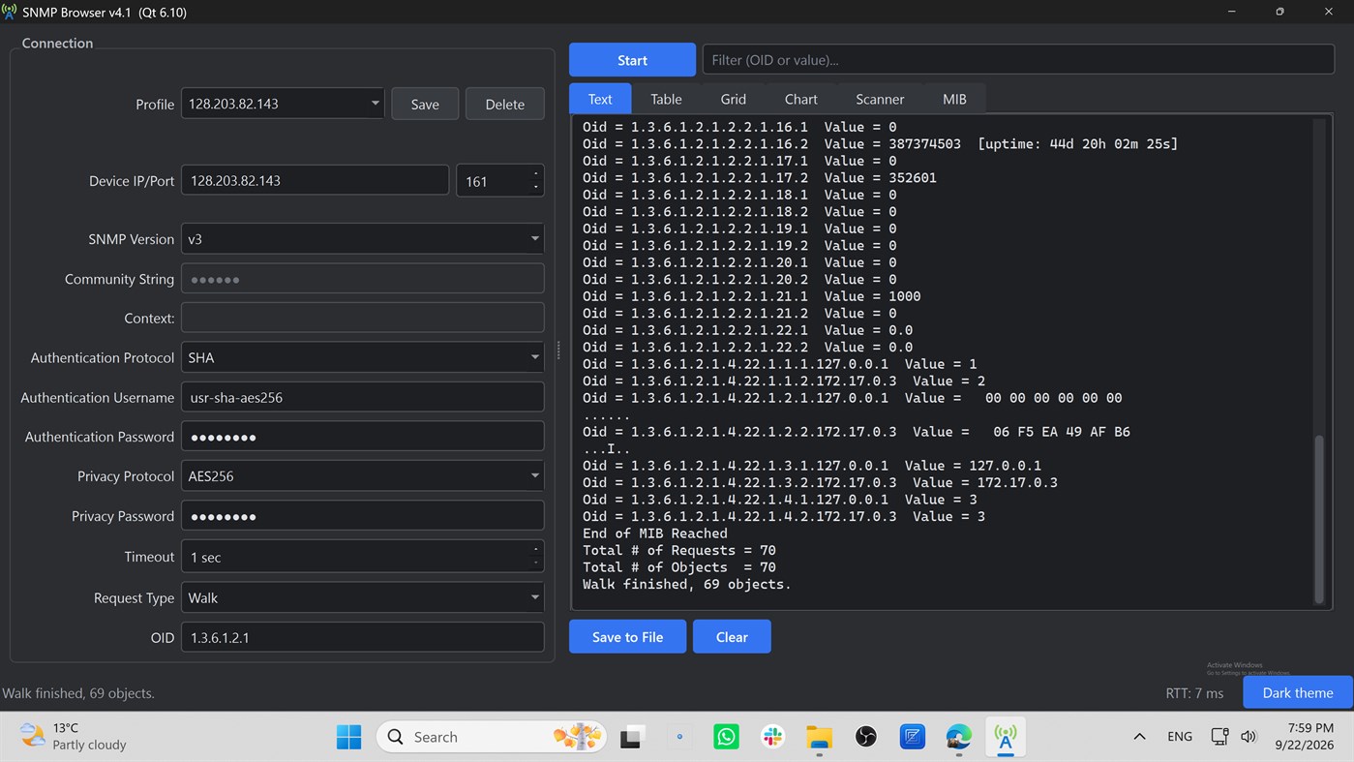Expand the Request Type dropdown
This screenshot has height=762, width=1354.
(362, 597)
